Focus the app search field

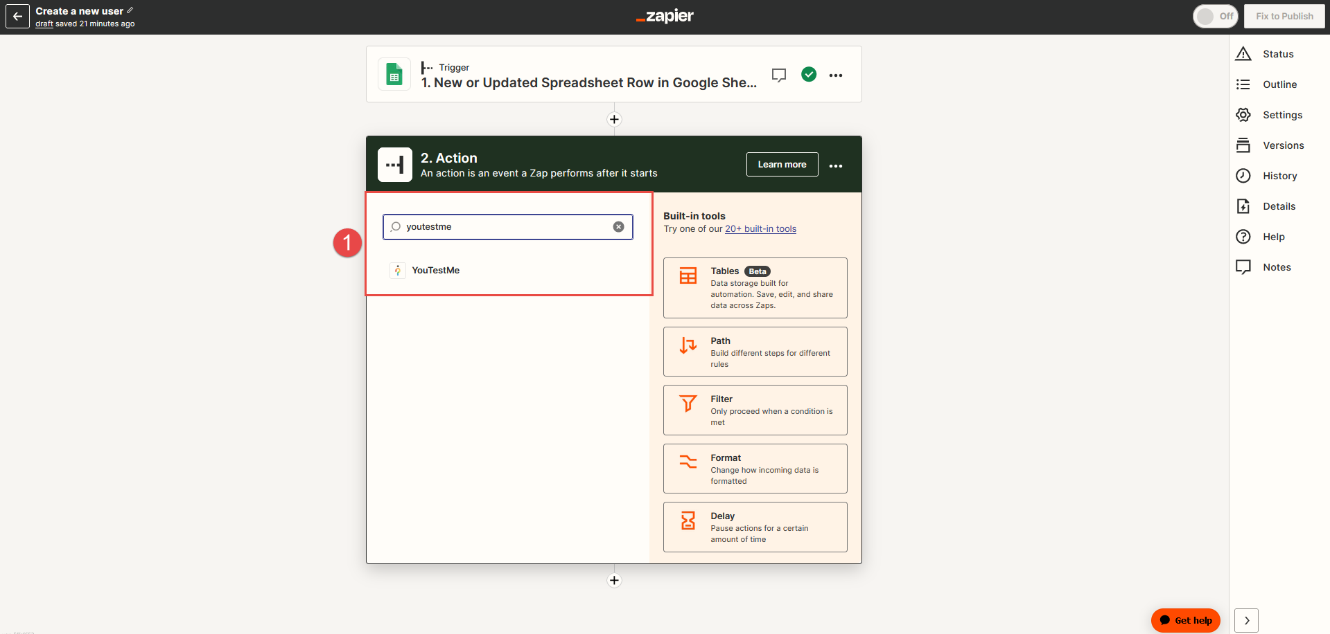click(508, 227)
